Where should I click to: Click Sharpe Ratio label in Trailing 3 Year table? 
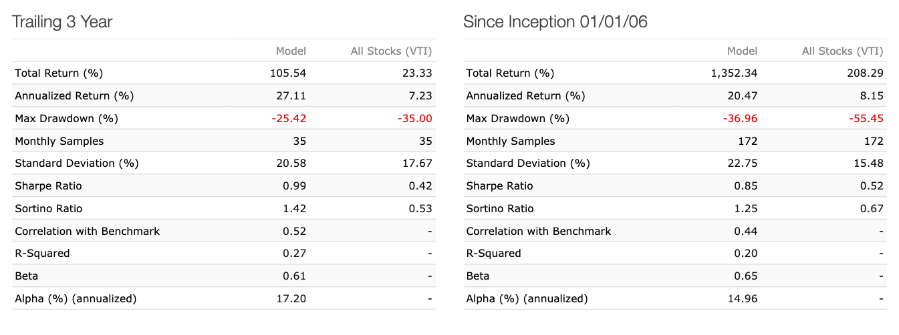48,186
